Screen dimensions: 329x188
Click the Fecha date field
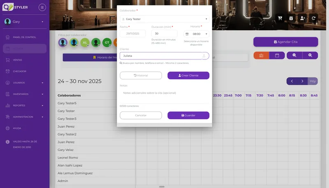pos(132,34)
